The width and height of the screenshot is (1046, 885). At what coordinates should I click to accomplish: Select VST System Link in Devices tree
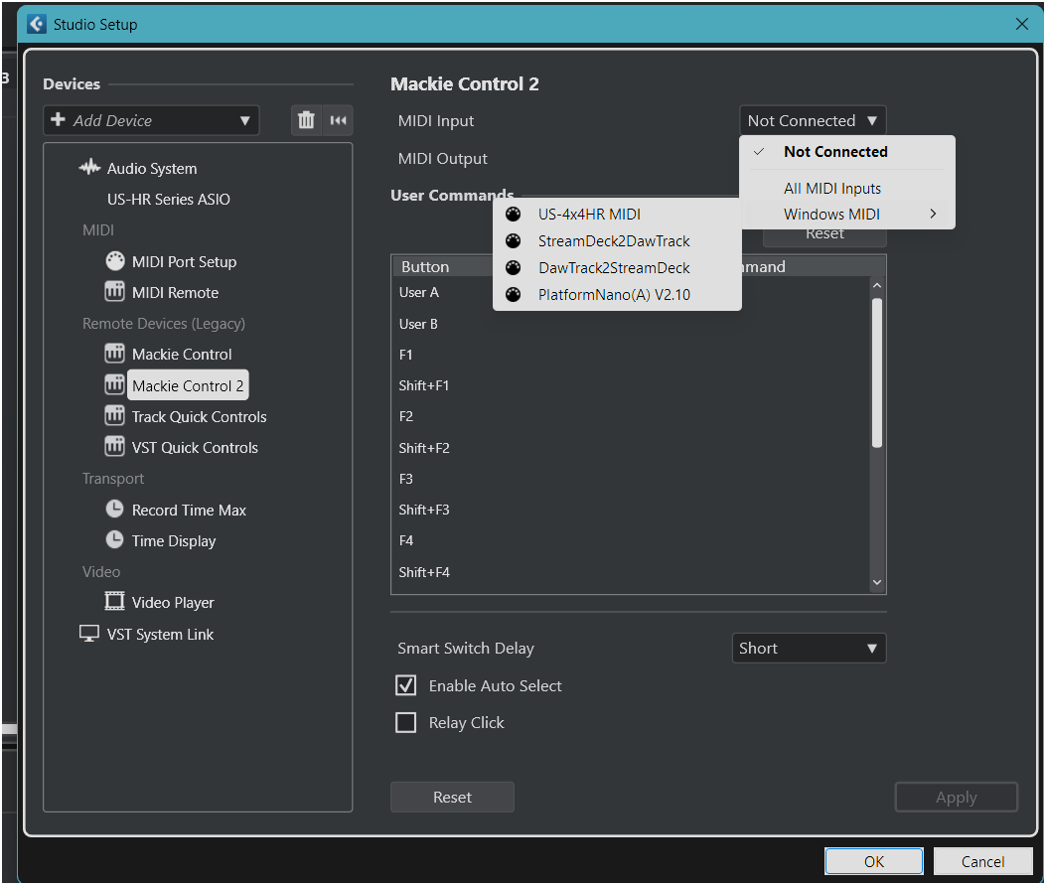[161, 634]
